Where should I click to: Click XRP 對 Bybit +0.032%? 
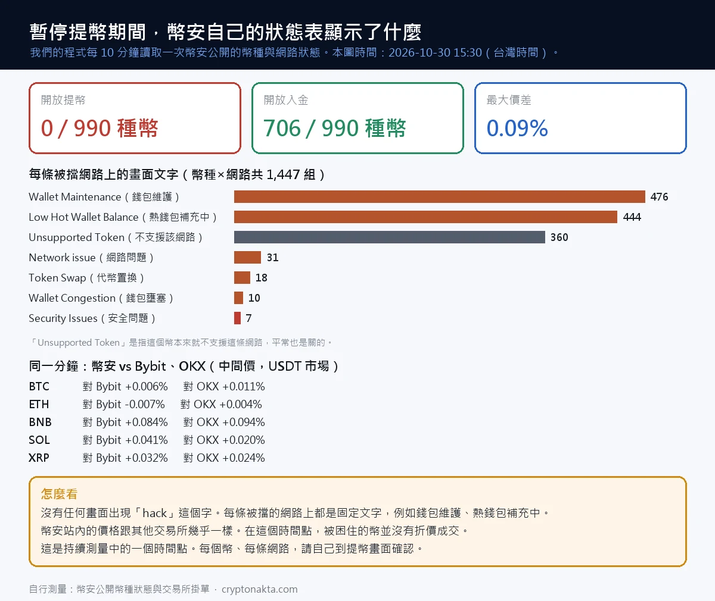point(125,458)
